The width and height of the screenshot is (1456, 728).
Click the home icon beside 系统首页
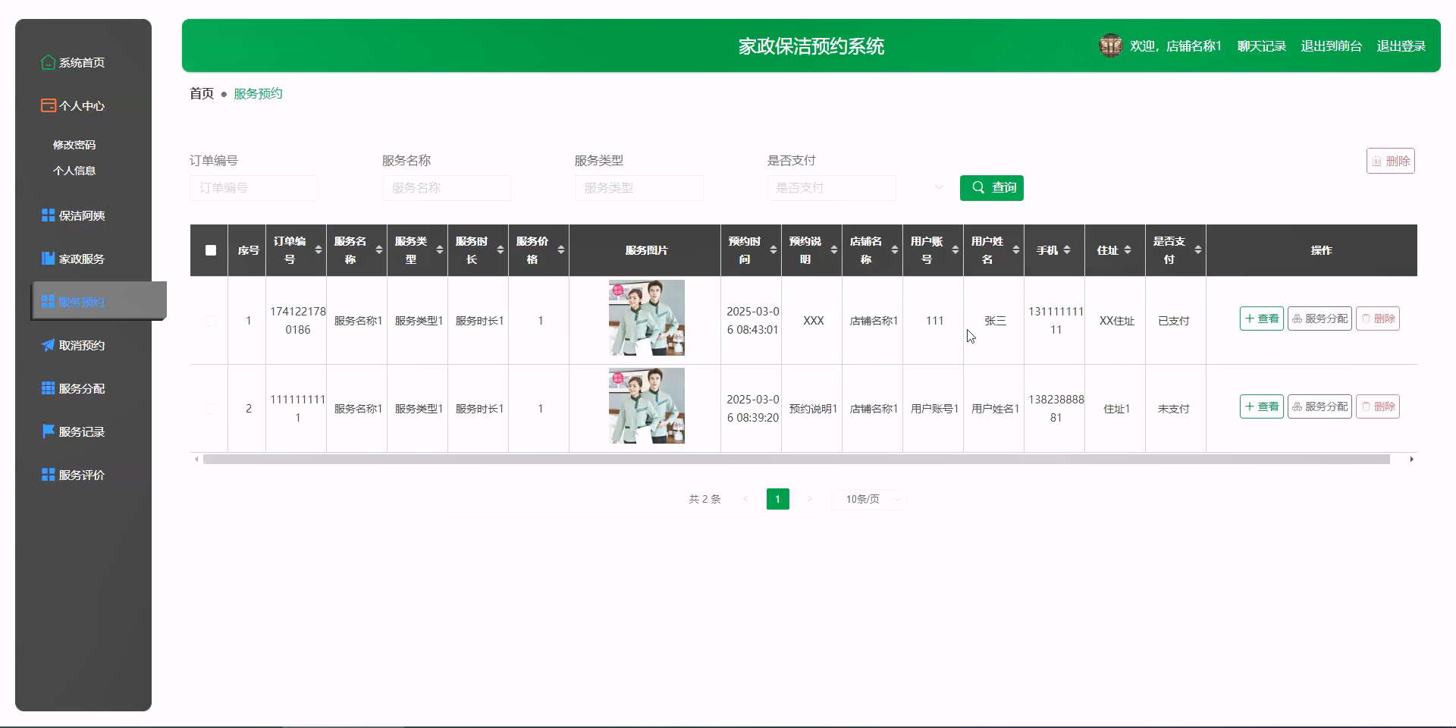(x=49, y=62)
